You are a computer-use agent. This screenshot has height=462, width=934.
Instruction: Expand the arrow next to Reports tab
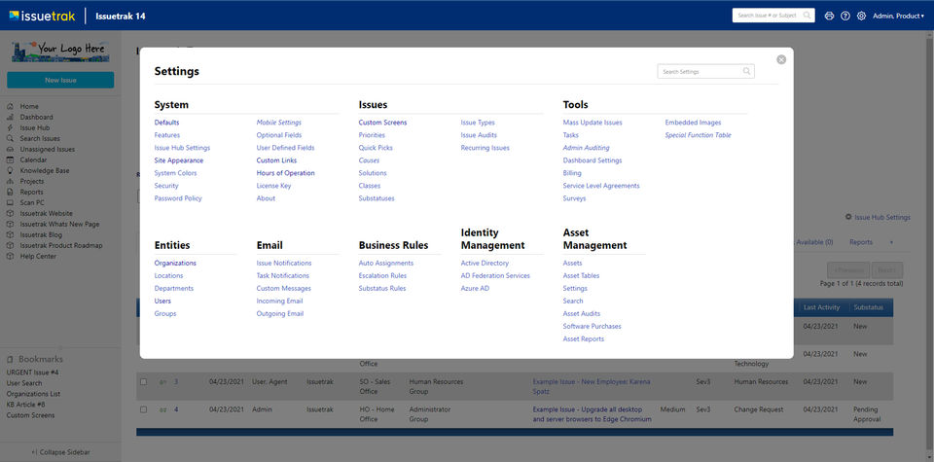click(892, 242)
